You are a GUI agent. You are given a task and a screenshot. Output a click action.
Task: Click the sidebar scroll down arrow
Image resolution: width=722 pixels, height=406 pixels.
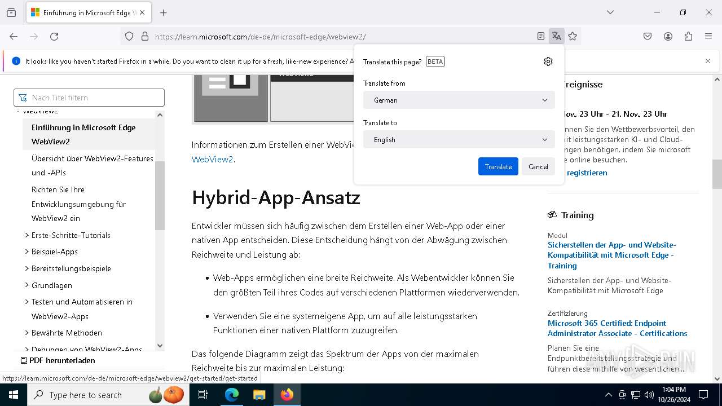click(160, 346)
